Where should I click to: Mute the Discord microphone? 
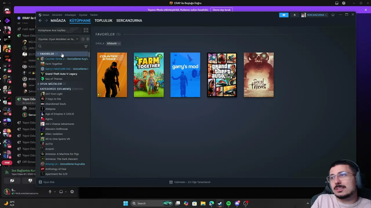pos(50,192)
